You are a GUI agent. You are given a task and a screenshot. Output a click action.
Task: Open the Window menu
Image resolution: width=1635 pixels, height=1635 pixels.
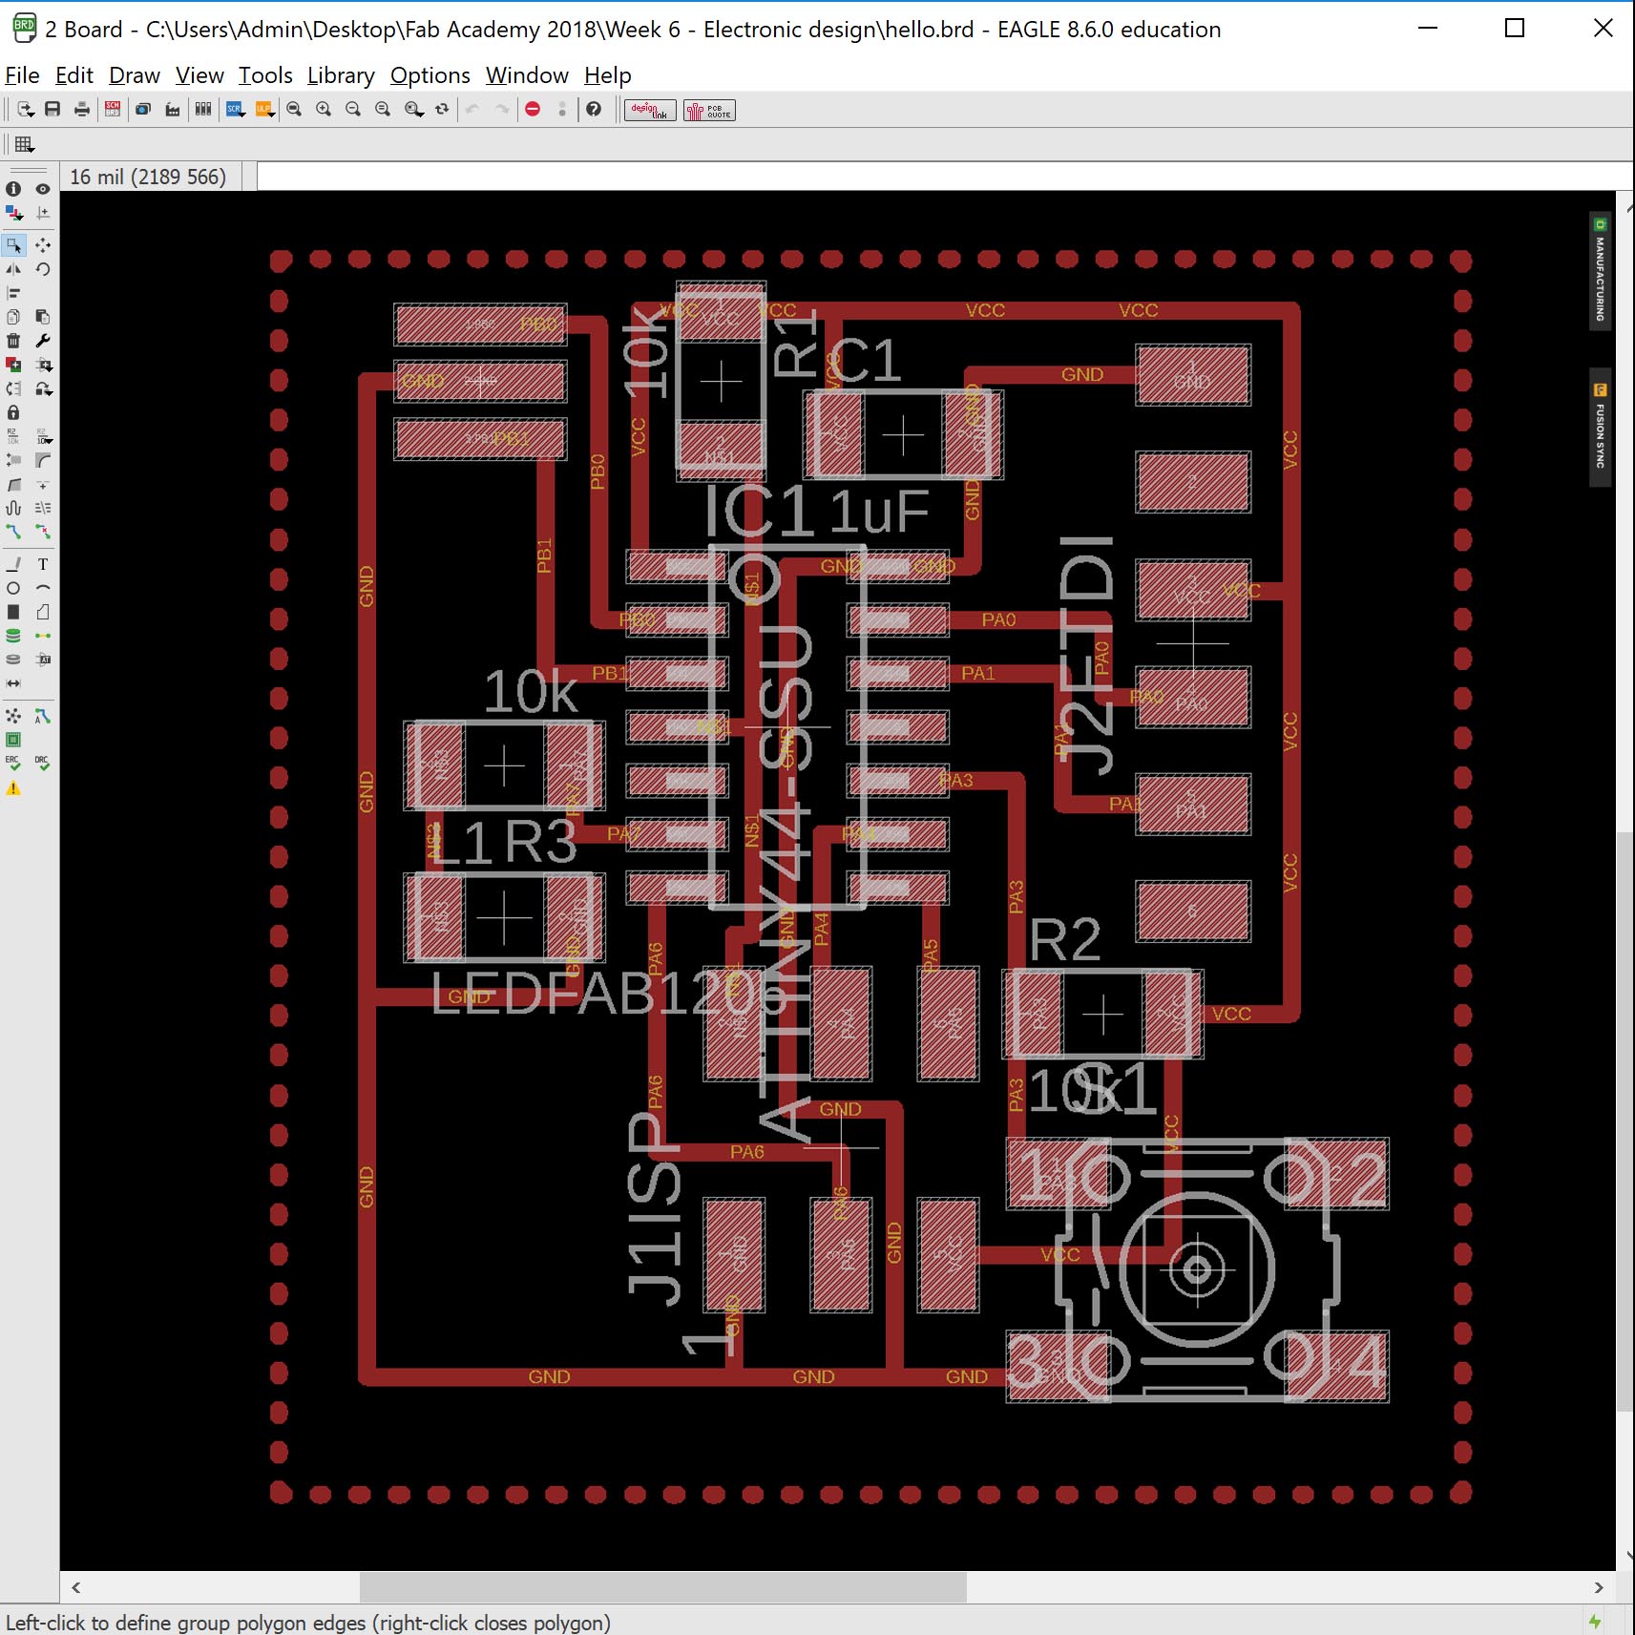pyautogui.click(x=527, y=75)
